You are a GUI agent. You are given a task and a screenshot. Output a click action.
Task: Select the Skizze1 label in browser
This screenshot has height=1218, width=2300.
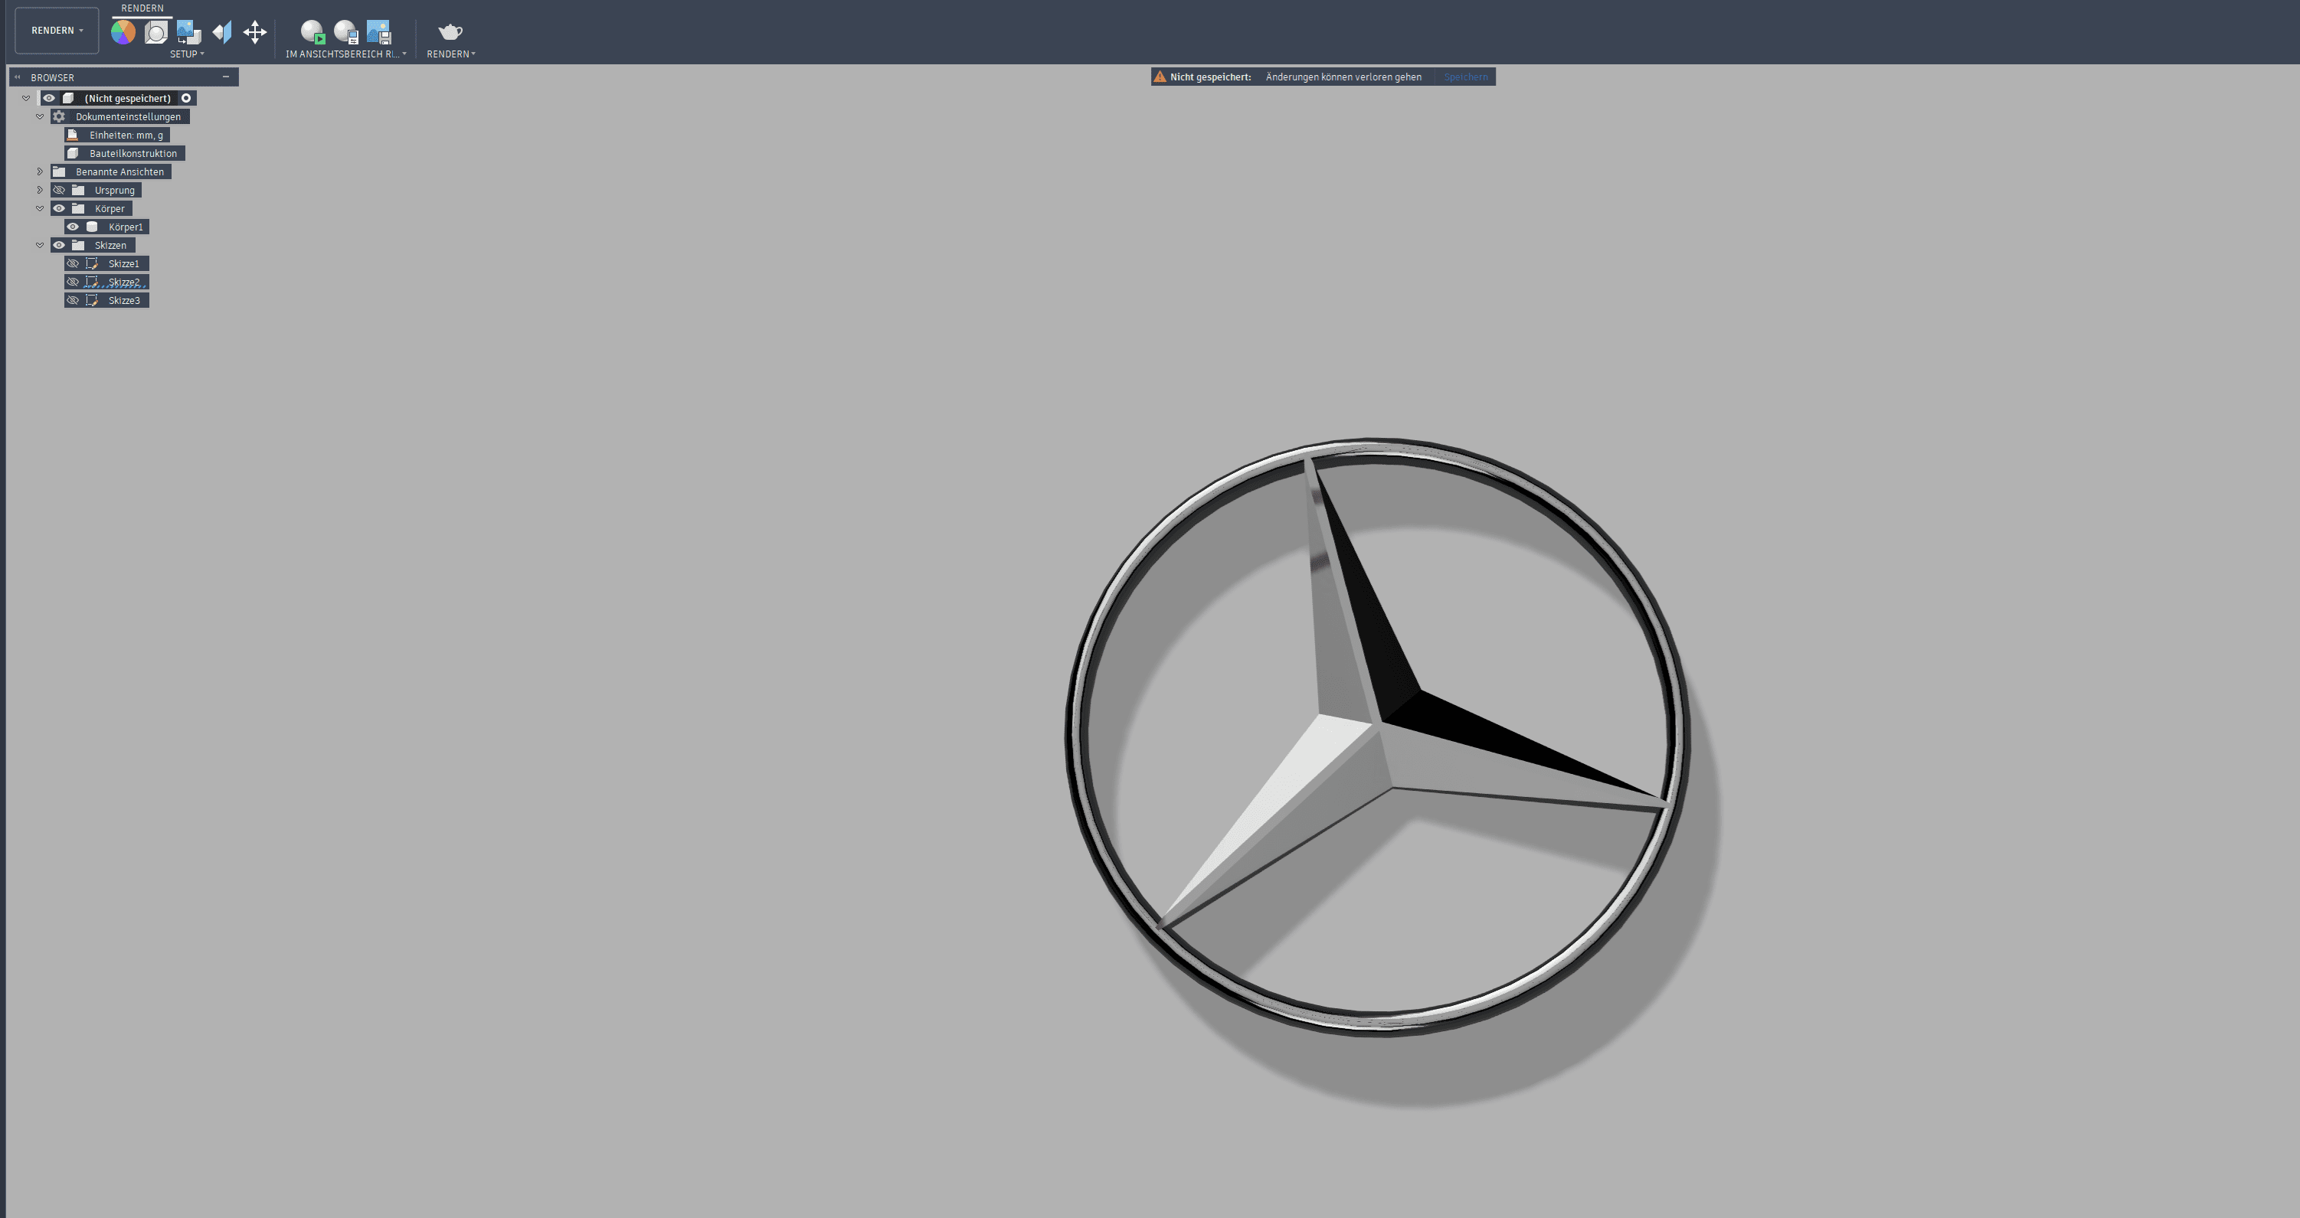click(x=124, y=263)
